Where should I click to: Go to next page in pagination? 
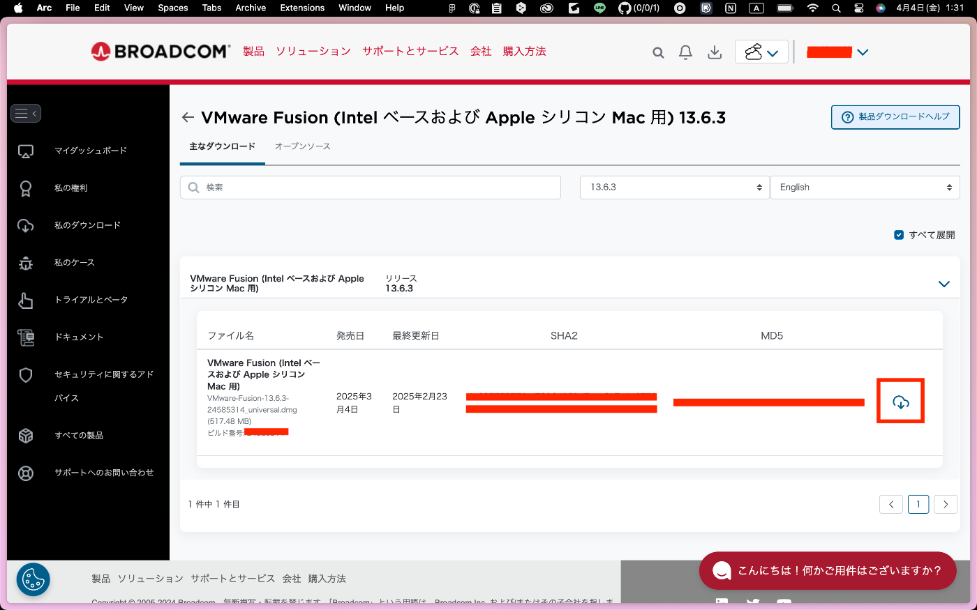point(946,504)
